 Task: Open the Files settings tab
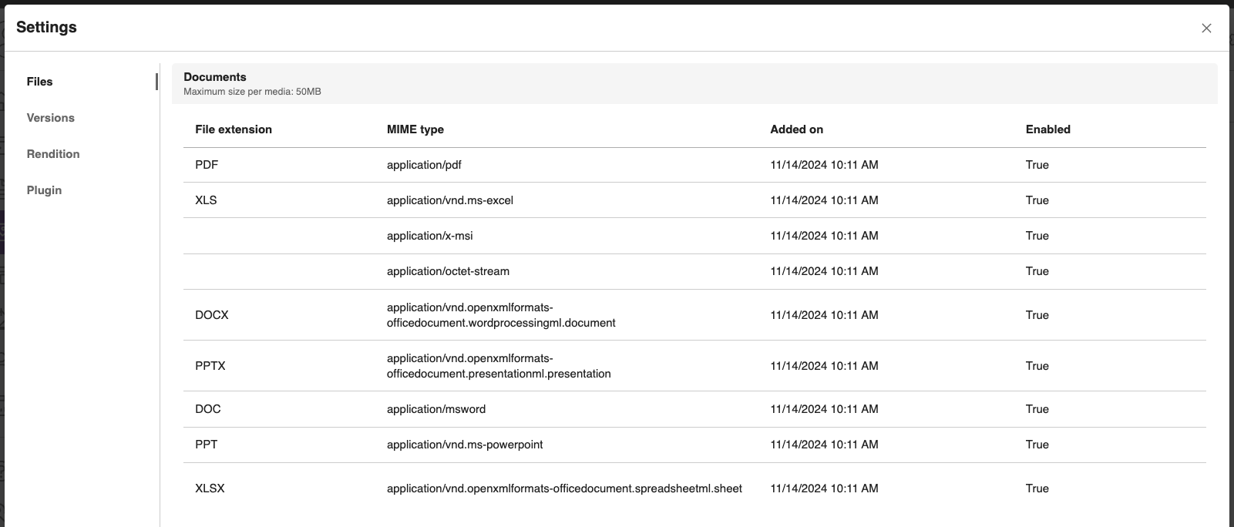40,82
